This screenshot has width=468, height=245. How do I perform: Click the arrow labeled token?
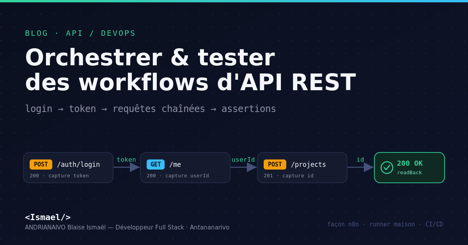coord(126,167)
